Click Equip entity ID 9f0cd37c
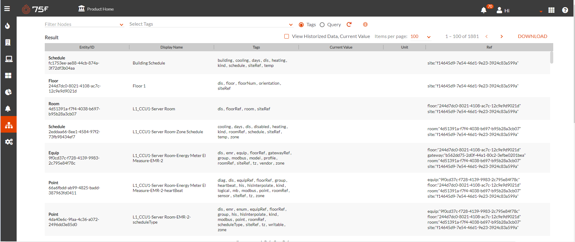The height and width of the screenshot is (242, 575). pyautogui.click(x=74, y=161)
